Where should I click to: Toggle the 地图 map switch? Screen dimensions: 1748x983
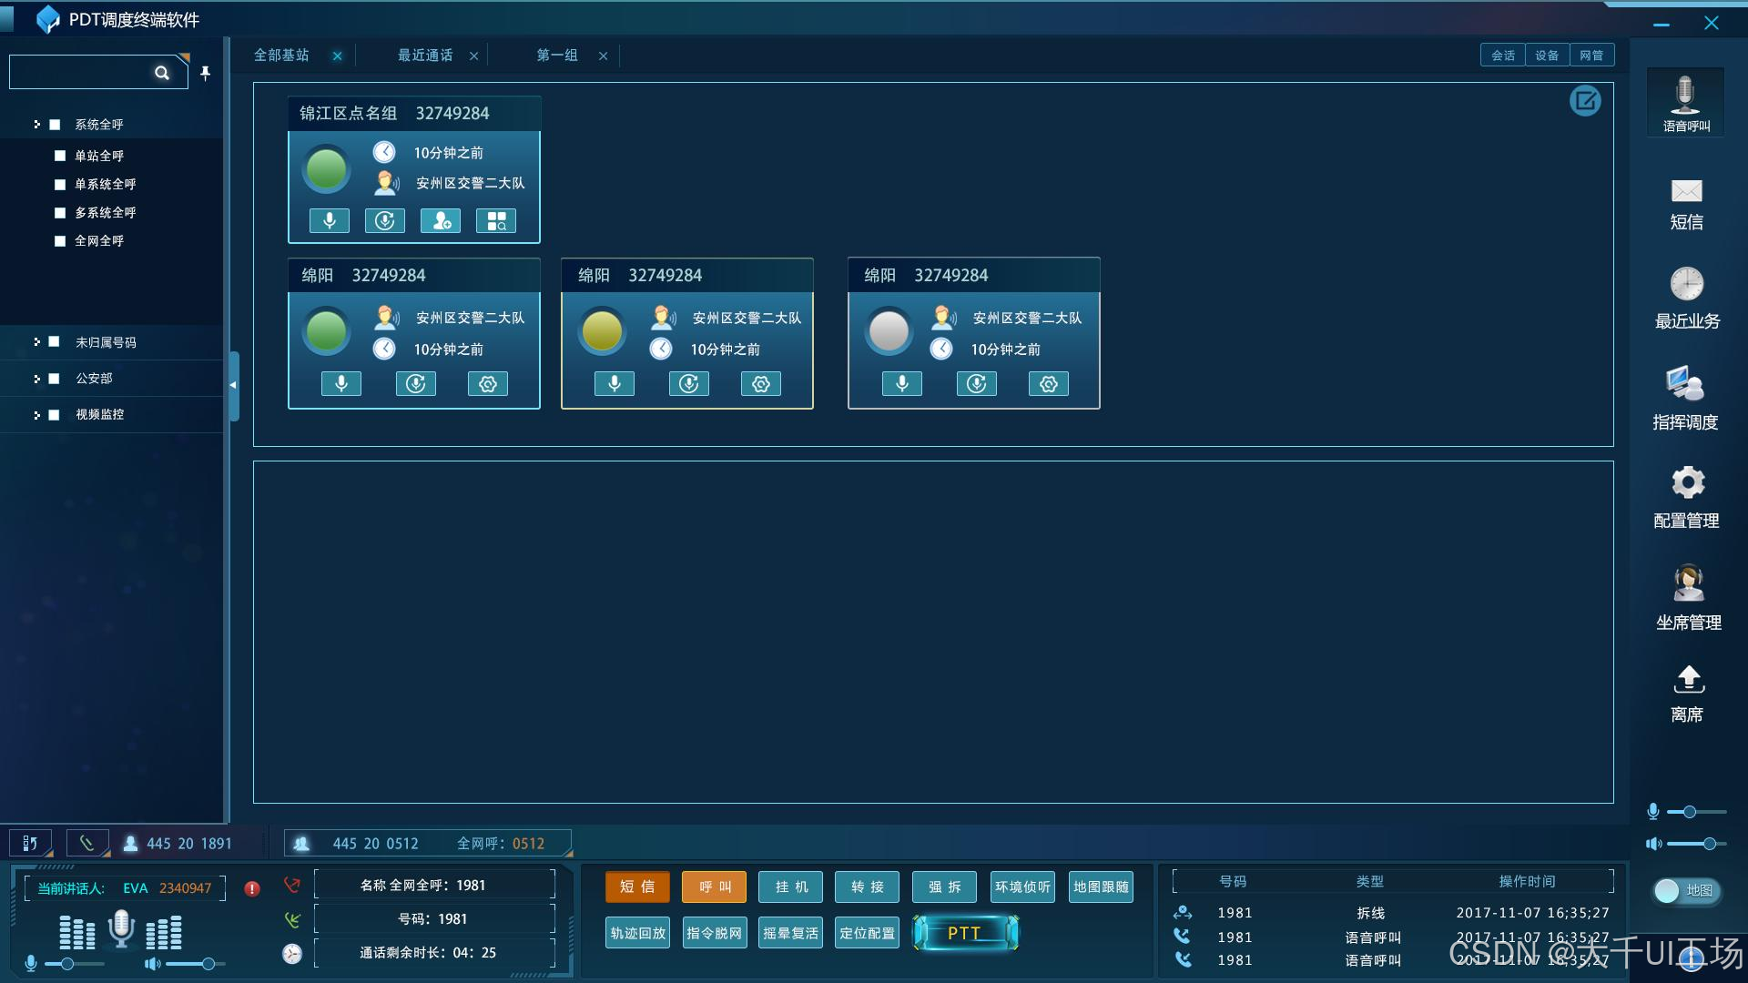pyautogui.click(x=1685, y=891)
